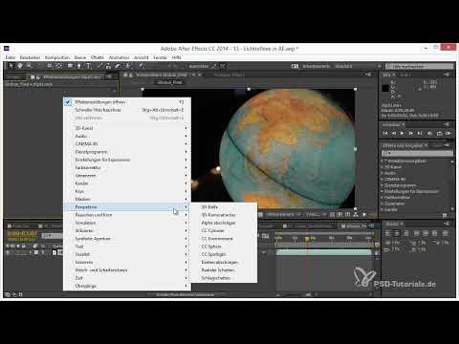The image size is (459, 344).
Task: Select the Puppet Pin tool
Action: 141,66
